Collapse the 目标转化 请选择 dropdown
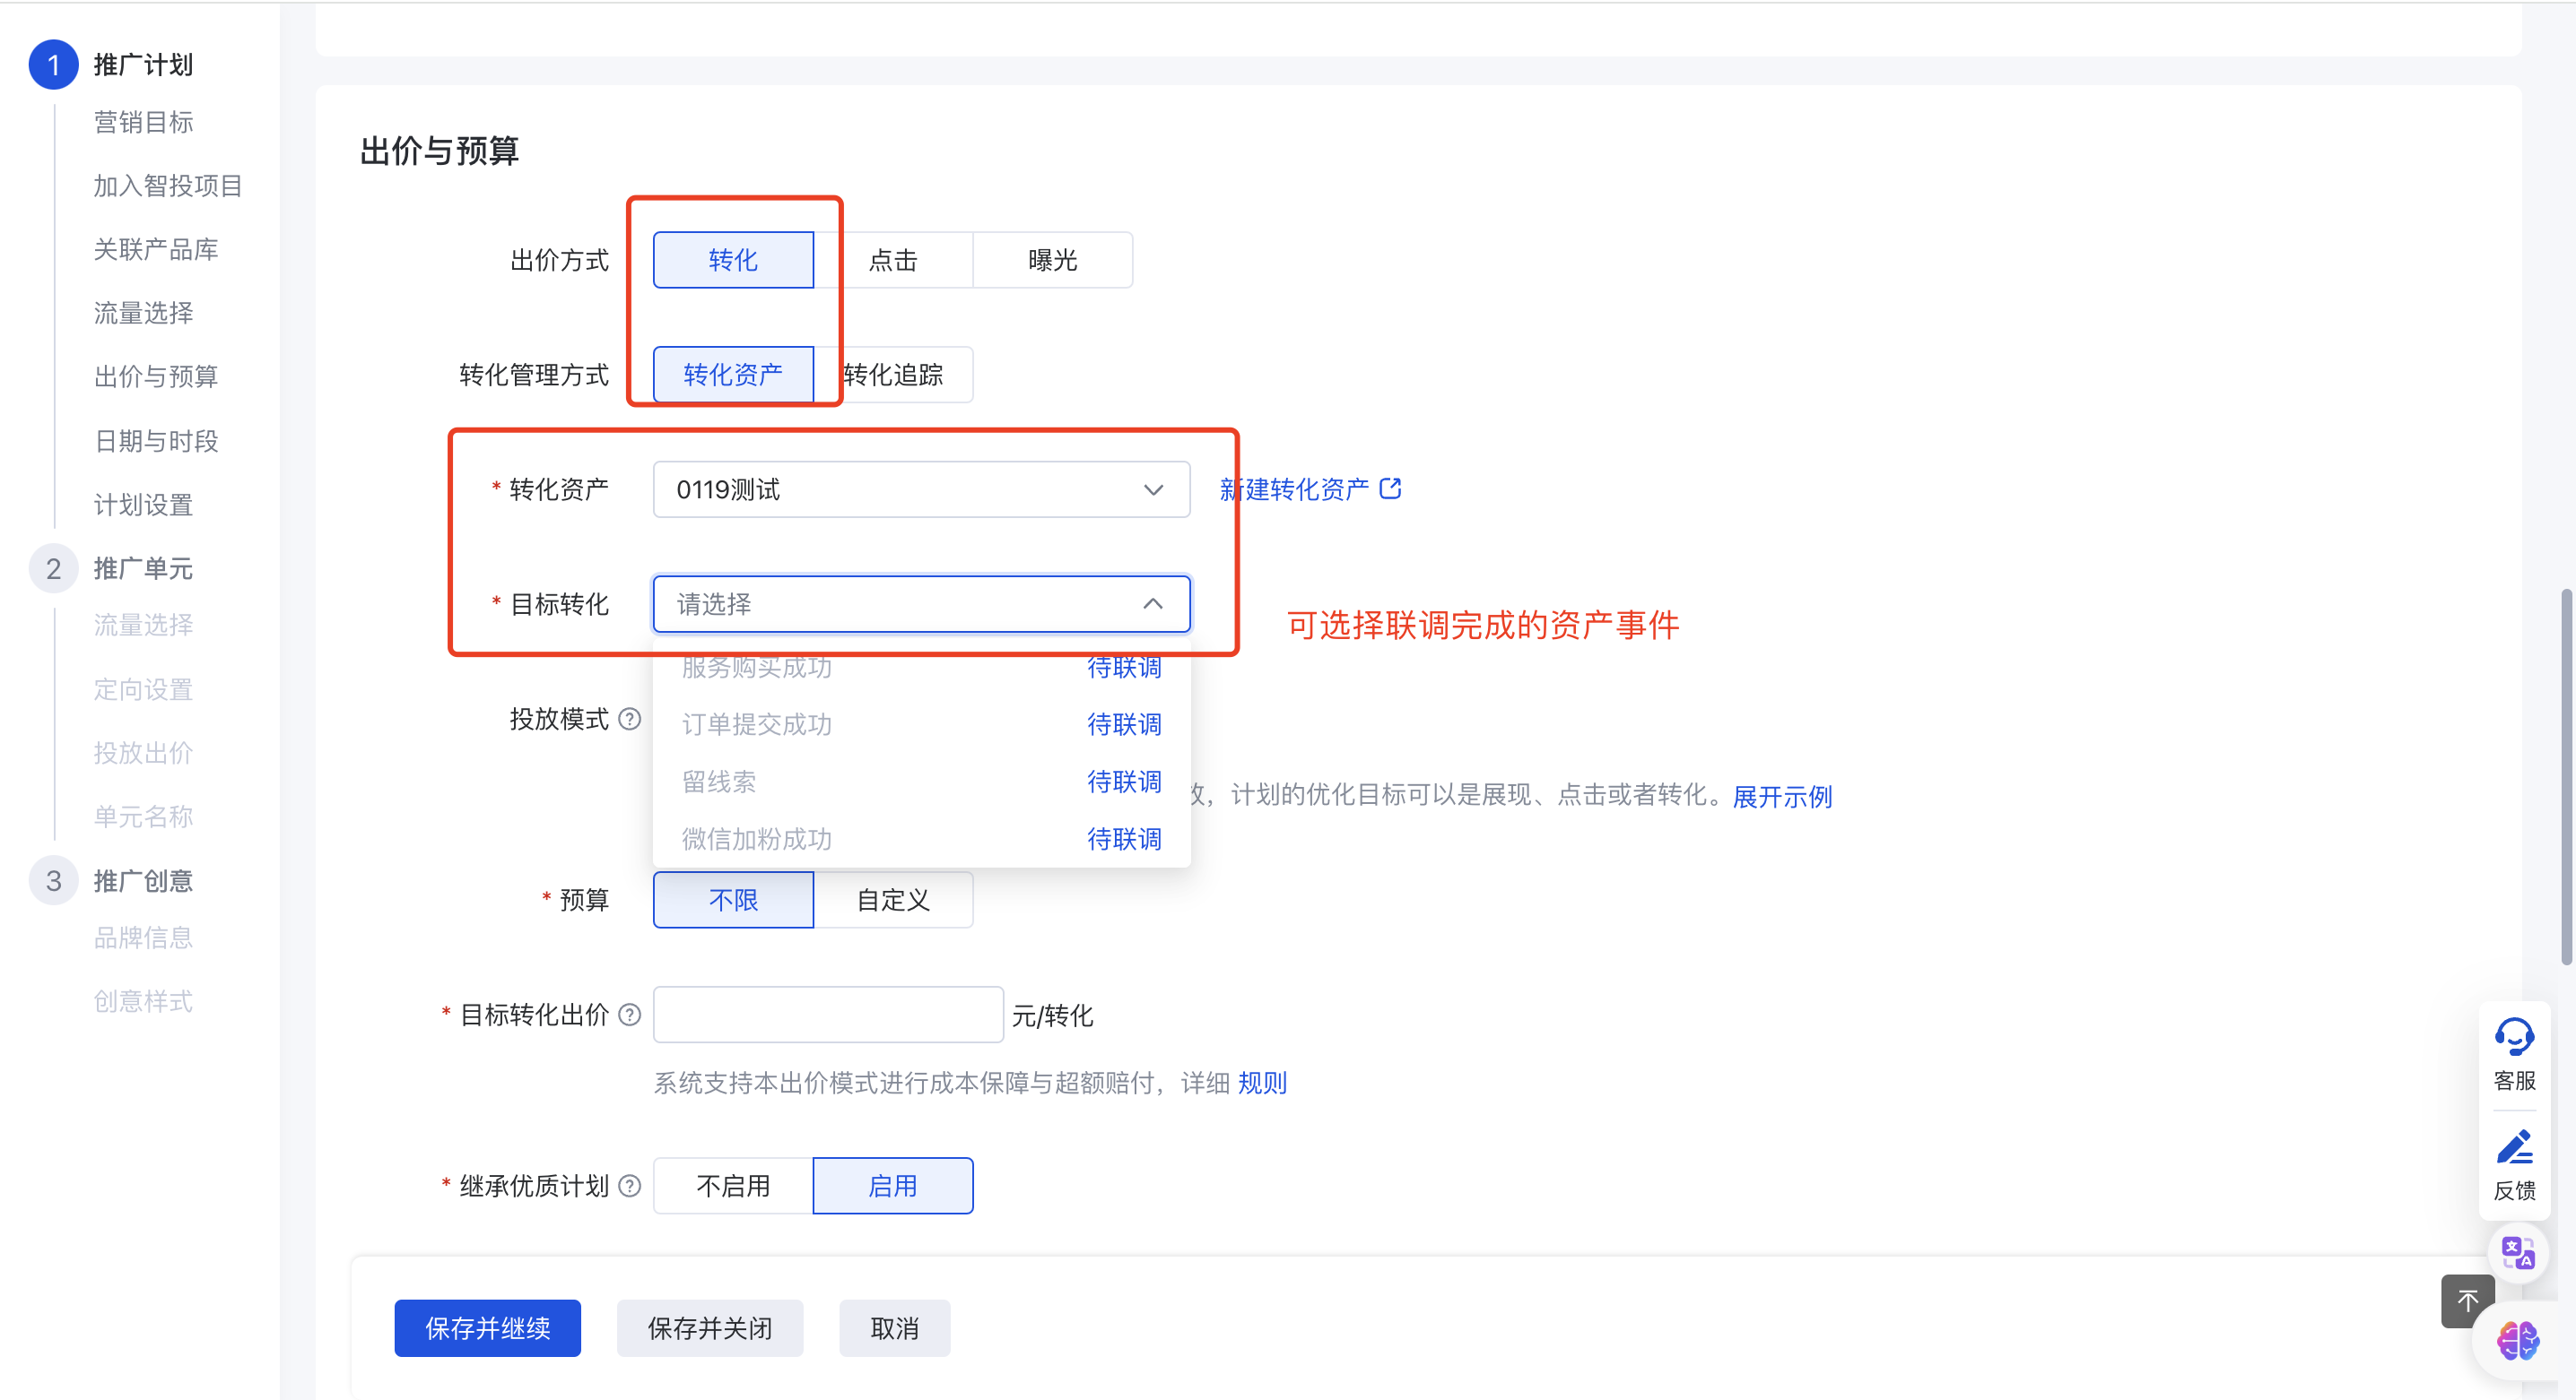The image size is (2576, 1400). [x=921, y=603]
